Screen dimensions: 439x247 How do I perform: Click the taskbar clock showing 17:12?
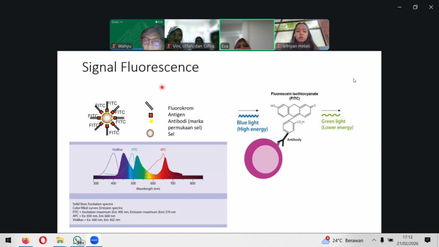point(408,240)
